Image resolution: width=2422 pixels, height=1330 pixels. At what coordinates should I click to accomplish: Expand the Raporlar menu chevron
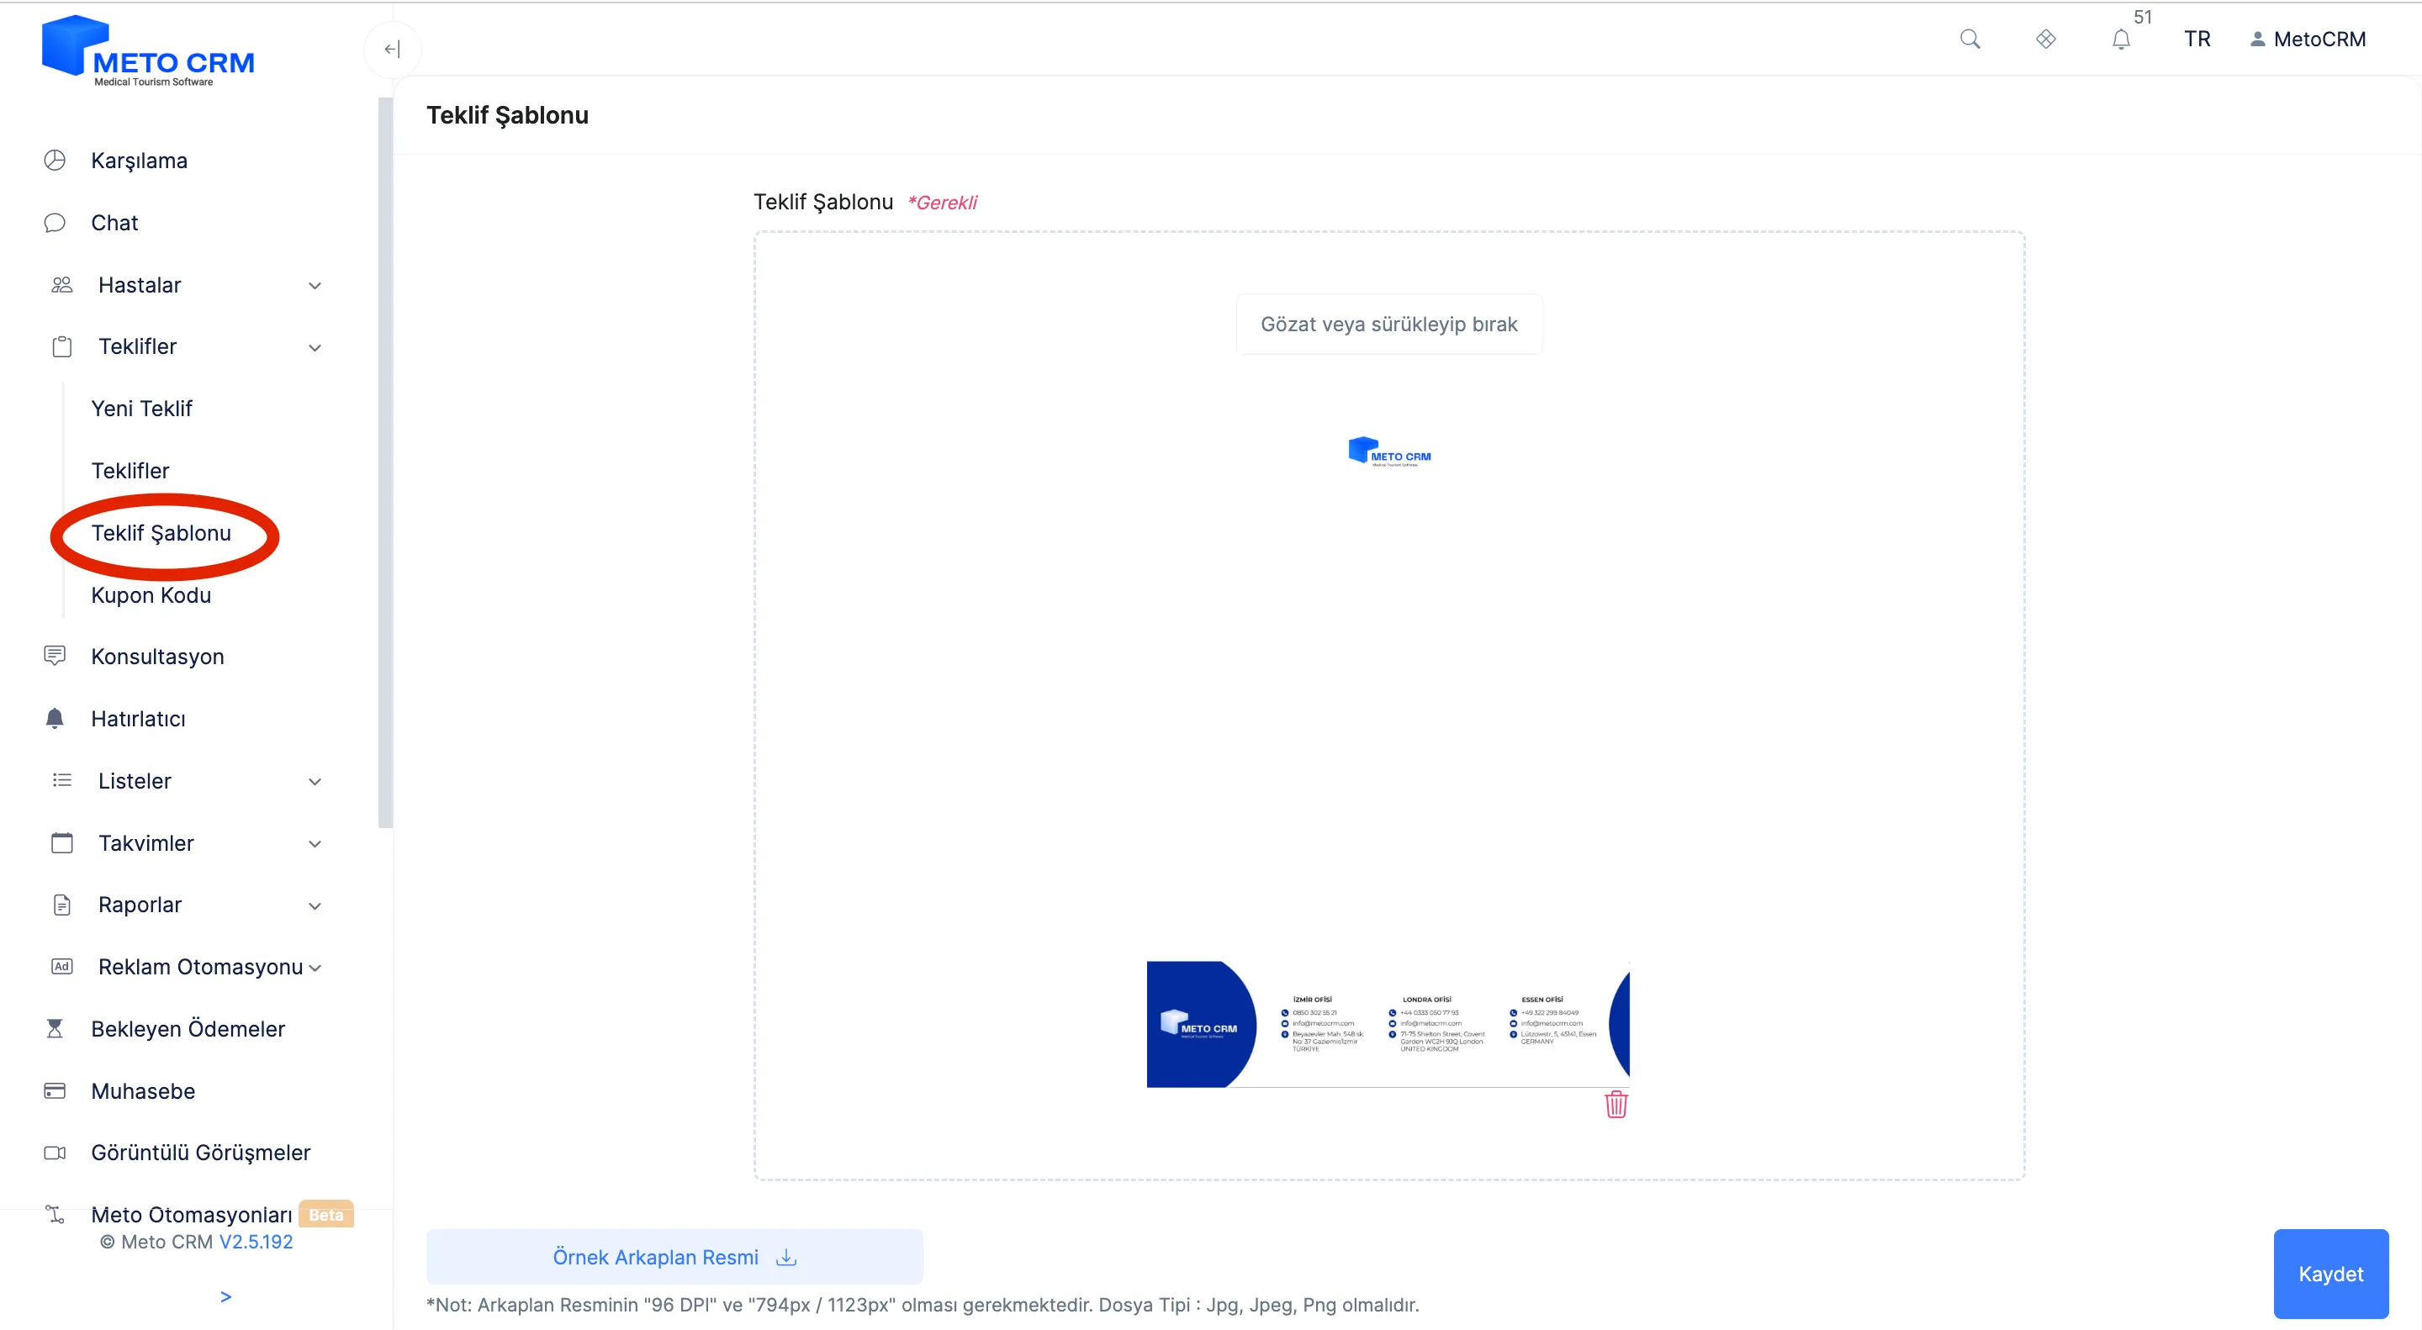tap(315, 906)
